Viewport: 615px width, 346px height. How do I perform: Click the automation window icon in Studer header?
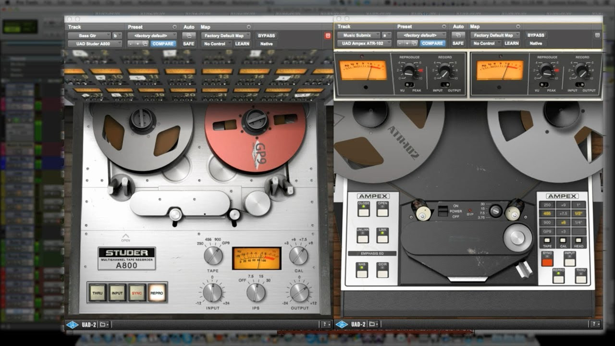point(189,36)
